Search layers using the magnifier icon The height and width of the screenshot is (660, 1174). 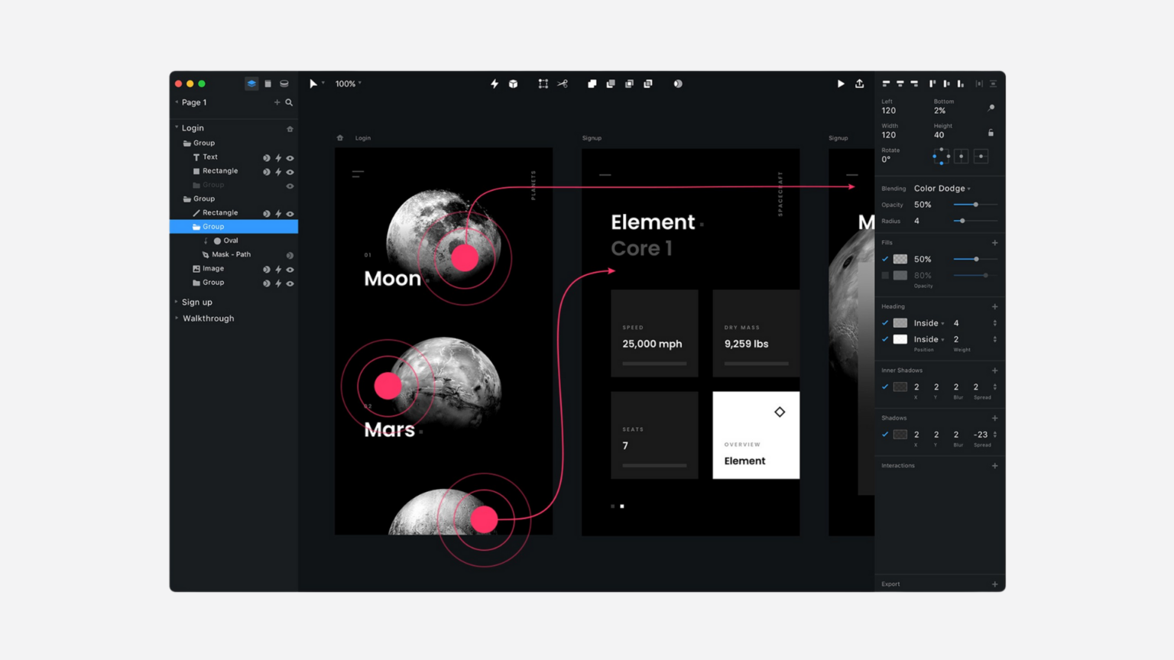288,102
